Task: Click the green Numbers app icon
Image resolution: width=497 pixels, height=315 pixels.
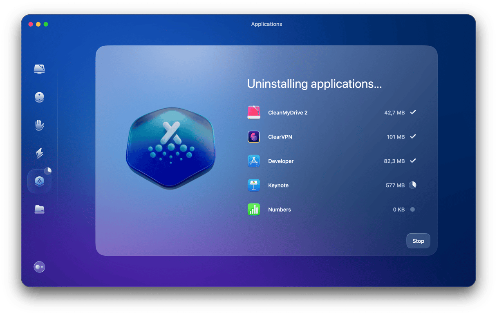Action: [254, 210]
